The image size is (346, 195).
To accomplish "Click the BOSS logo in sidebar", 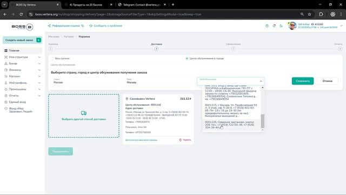I will (22, 27).
